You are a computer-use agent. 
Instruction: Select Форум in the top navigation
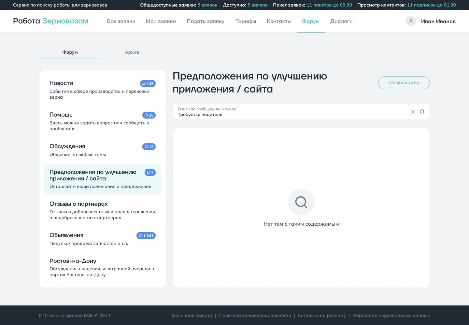pos(311,21)
